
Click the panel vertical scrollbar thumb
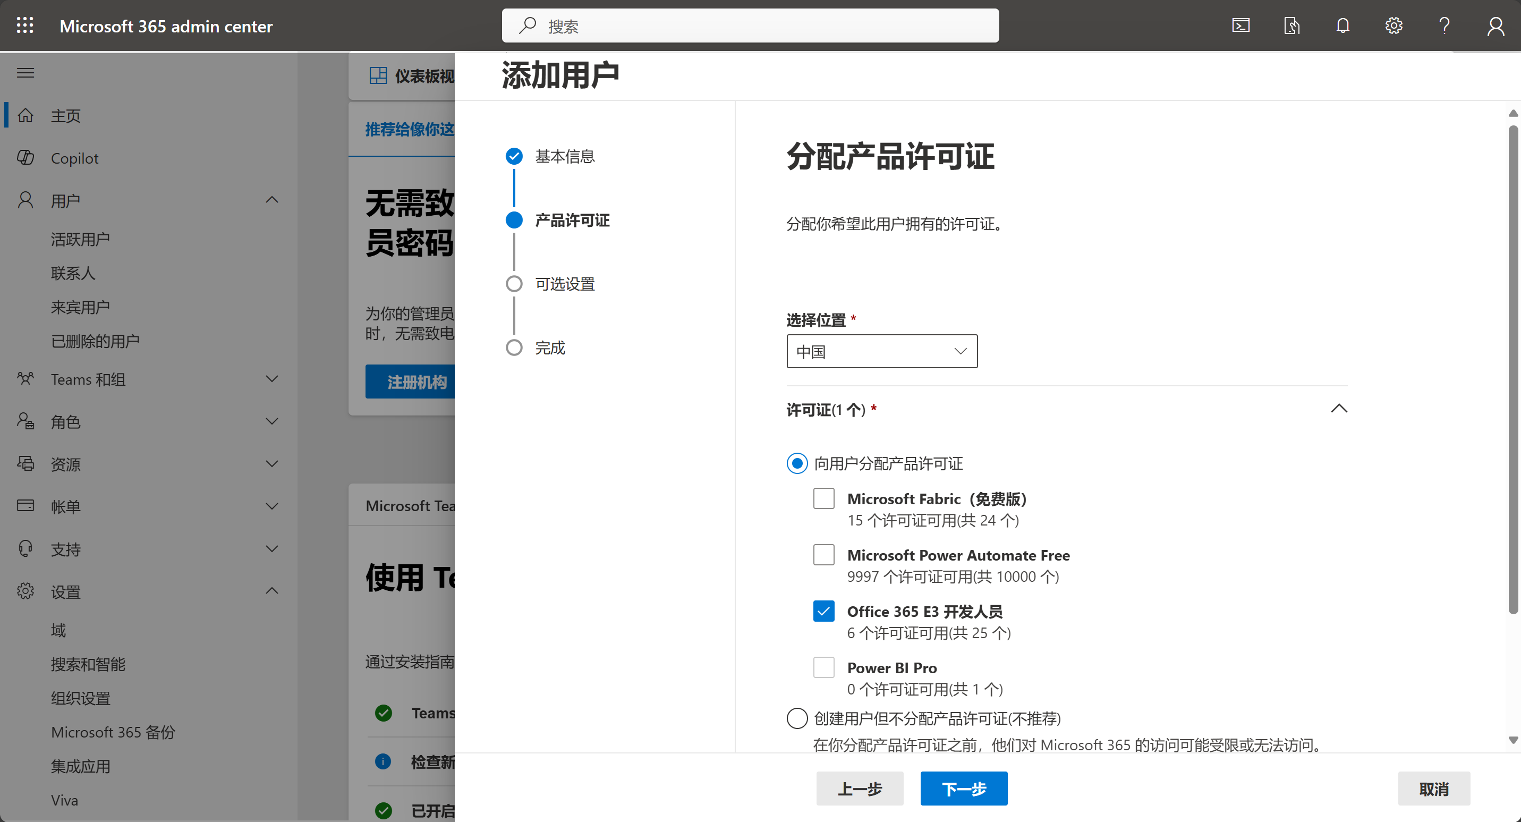click(1512, 369)
